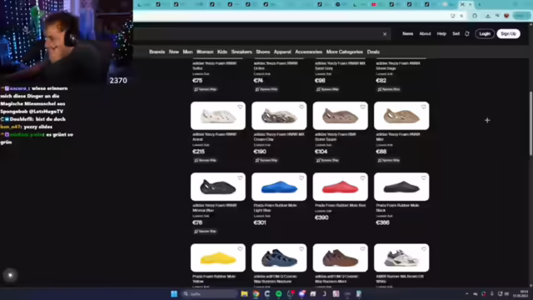Expand the More Categories menu

click(x=344, y=52)
